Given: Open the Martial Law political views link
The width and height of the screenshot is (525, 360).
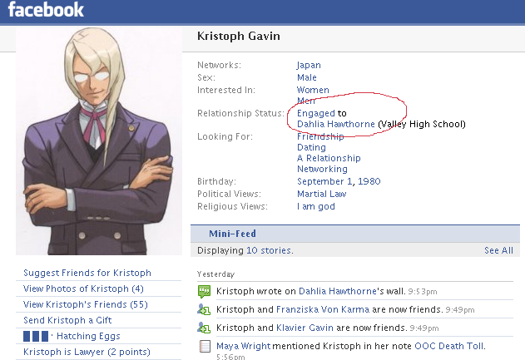Looking at the screenshot, I should (x=321, y=194).
